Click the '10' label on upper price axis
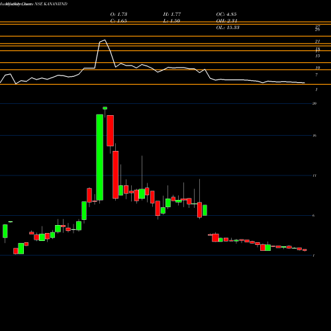 click(x=318, y=68)
